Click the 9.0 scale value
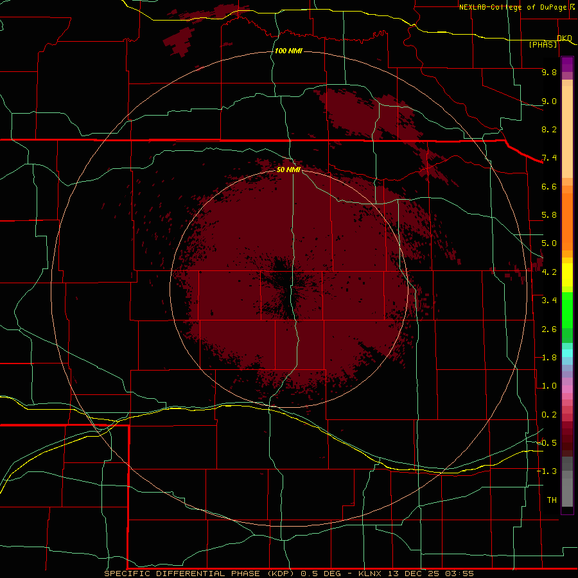The image size is (578, 578). coord(549,101)
